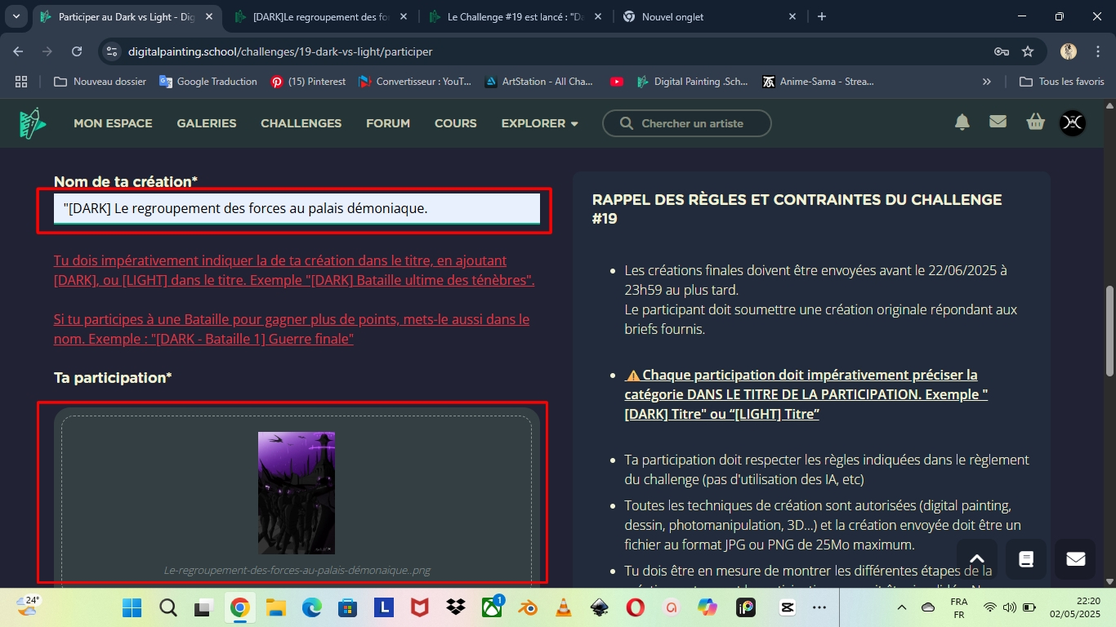Open the messages envelope in navbar
Image resolution: width=1116 pixels, height=627 pixels.
998,122
